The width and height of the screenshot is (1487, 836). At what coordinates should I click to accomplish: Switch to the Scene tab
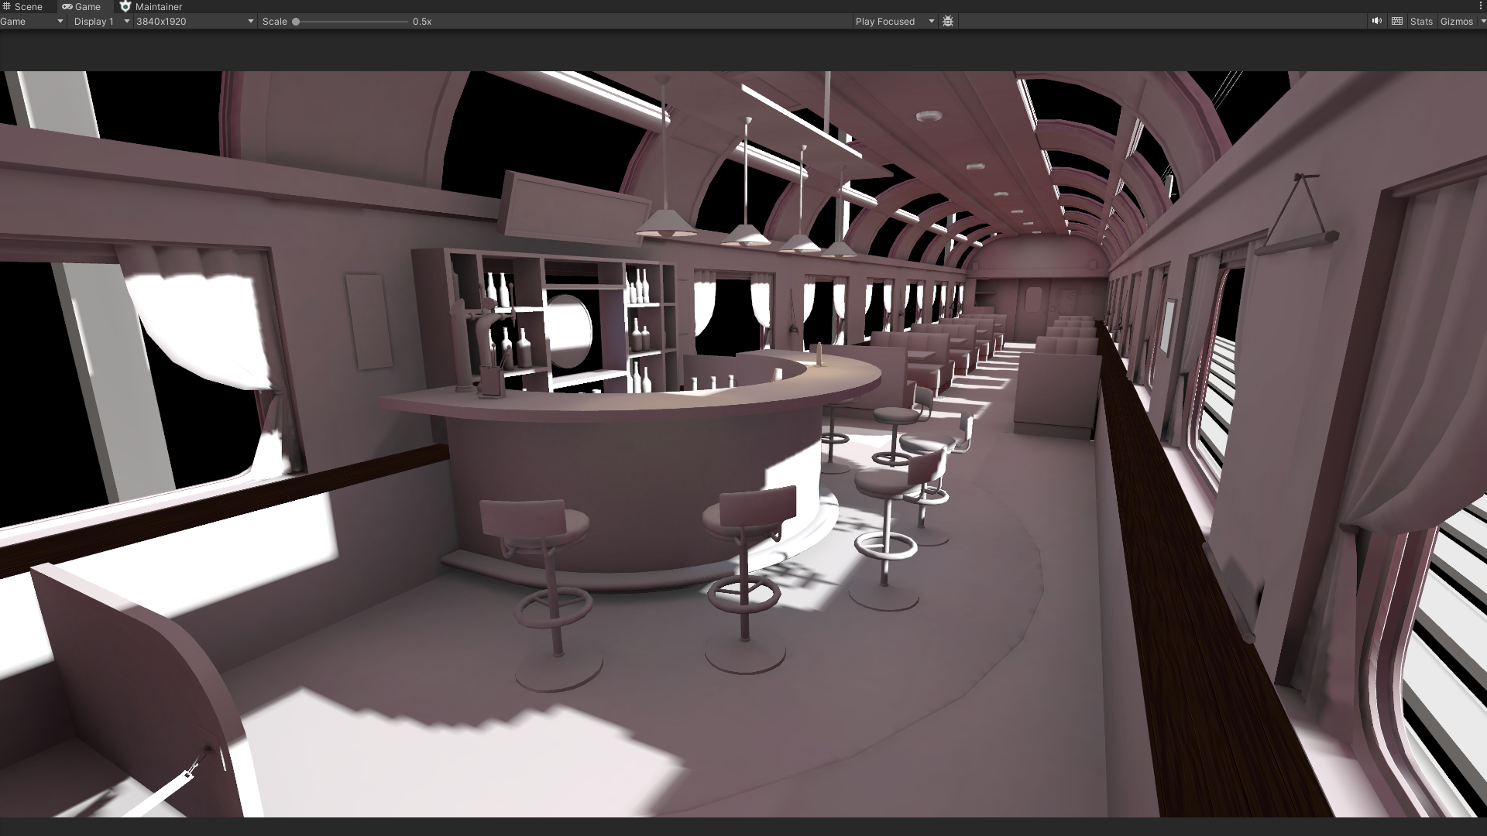click(28, 6)
